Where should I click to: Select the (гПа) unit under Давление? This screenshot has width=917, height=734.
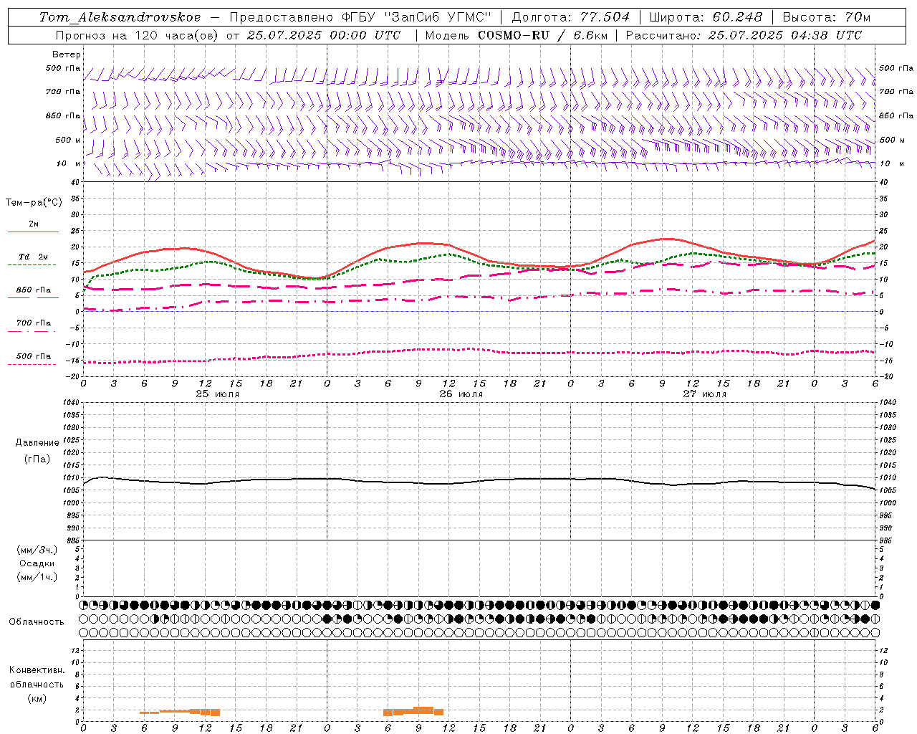(x=37, y=459)
